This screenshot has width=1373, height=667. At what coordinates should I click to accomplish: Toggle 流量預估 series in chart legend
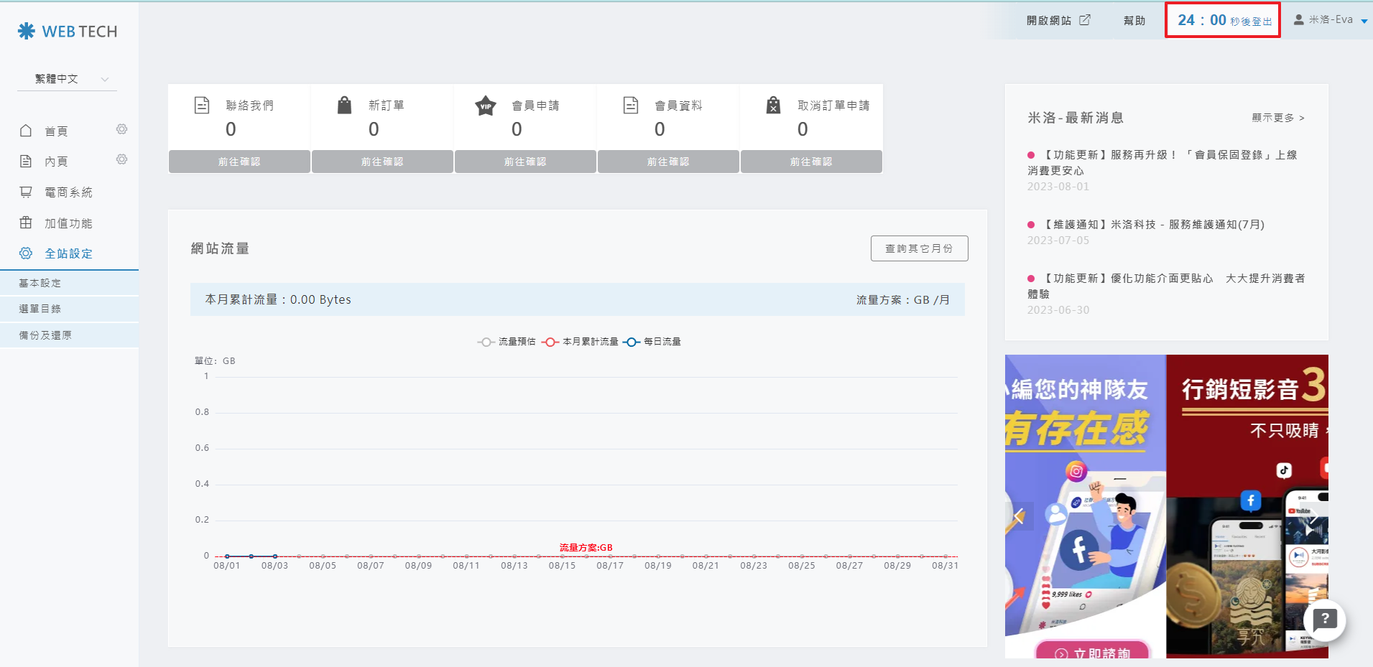(507, 342)
